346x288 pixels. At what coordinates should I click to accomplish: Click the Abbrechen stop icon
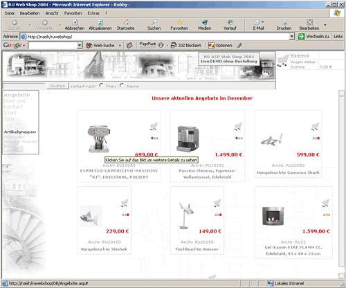[x=75, y=23]
